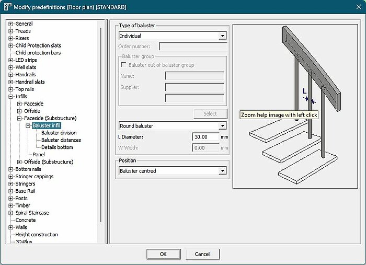Expand the Stringers tree node
366x265 pixels.
tap(10, 184)
